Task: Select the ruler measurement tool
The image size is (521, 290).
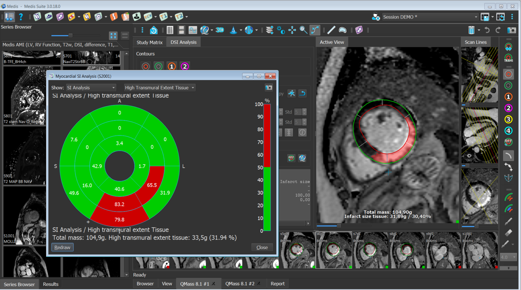Action: coord(331,30)
